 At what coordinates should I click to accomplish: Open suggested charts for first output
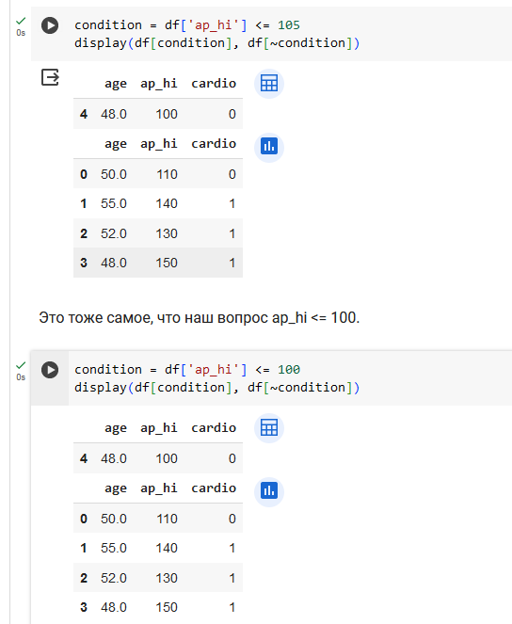[269, 147]
